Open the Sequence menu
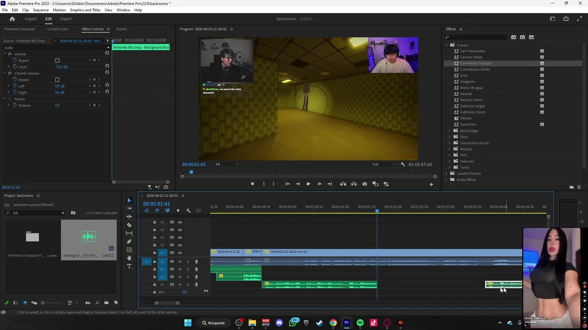Screen dimensions: 588x330 (x=40, y=10)
